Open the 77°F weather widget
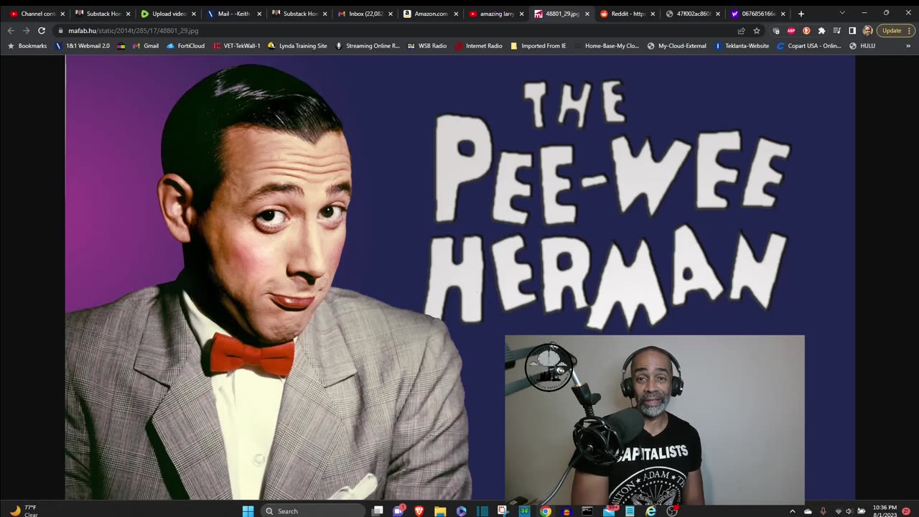Viewport: 919px width, 517px height. pyautogui.click(x=23, y=511)
